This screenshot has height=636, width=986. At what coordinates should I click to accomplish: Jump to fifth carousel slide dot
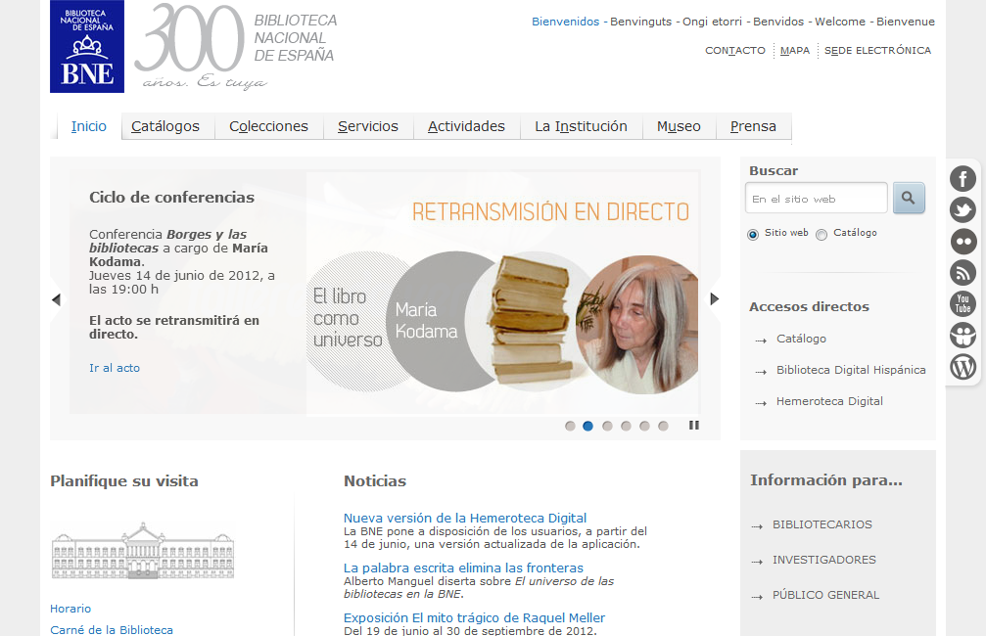644,426
